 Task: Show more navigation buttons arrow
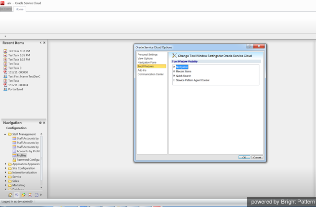(41, 195)
